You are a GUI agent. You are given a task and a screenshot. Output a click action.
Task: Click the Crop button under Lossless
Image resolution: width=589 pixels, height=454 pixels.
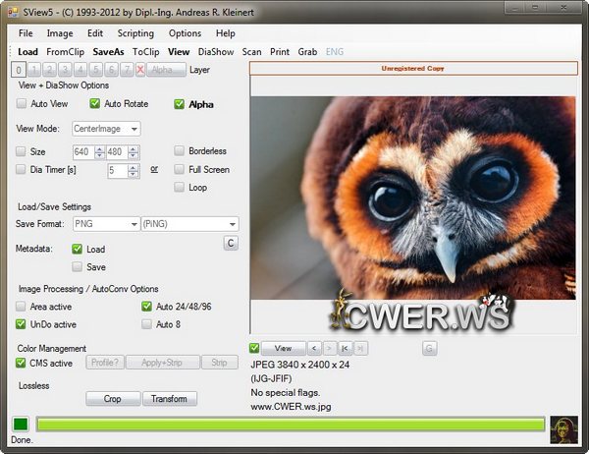pos(112,399)
